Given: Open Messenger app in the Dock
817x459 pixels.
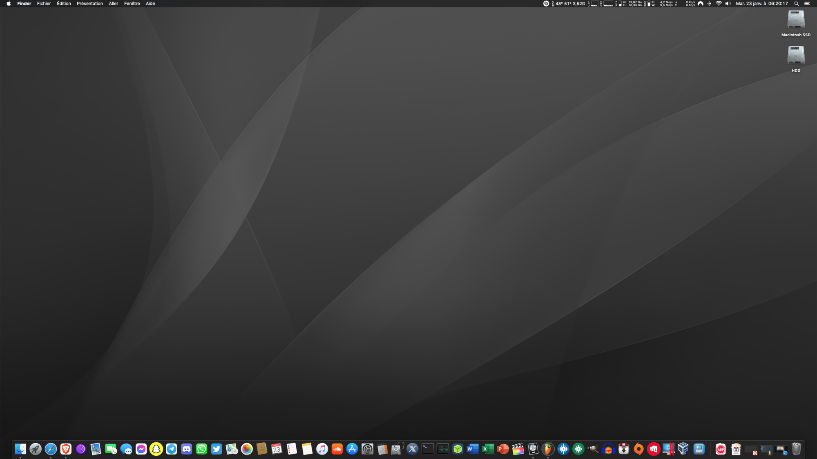Looking at the screenshot, I should pos(141,449).
